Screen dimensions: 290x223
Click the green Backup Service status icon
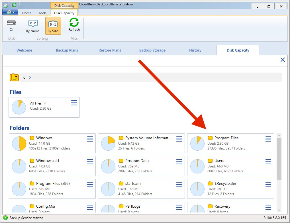5,218
